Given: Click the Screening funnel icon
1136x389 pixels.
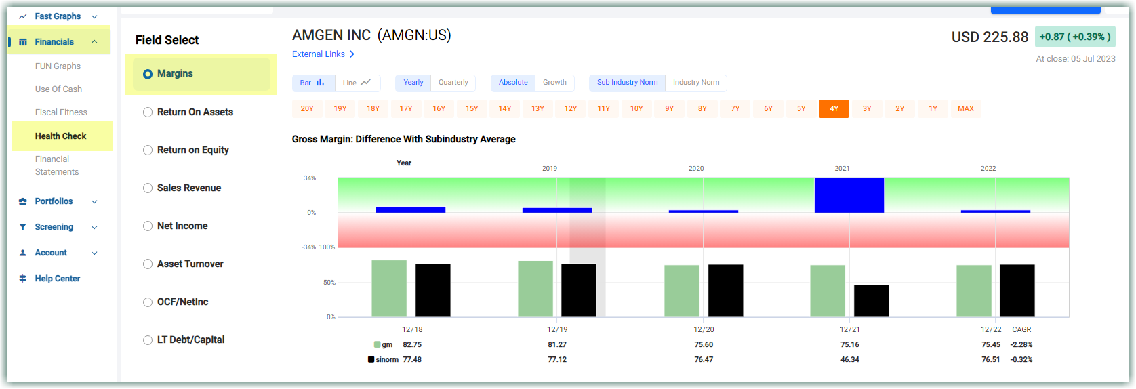Looking at the screenshot, I should pos(23,227).
